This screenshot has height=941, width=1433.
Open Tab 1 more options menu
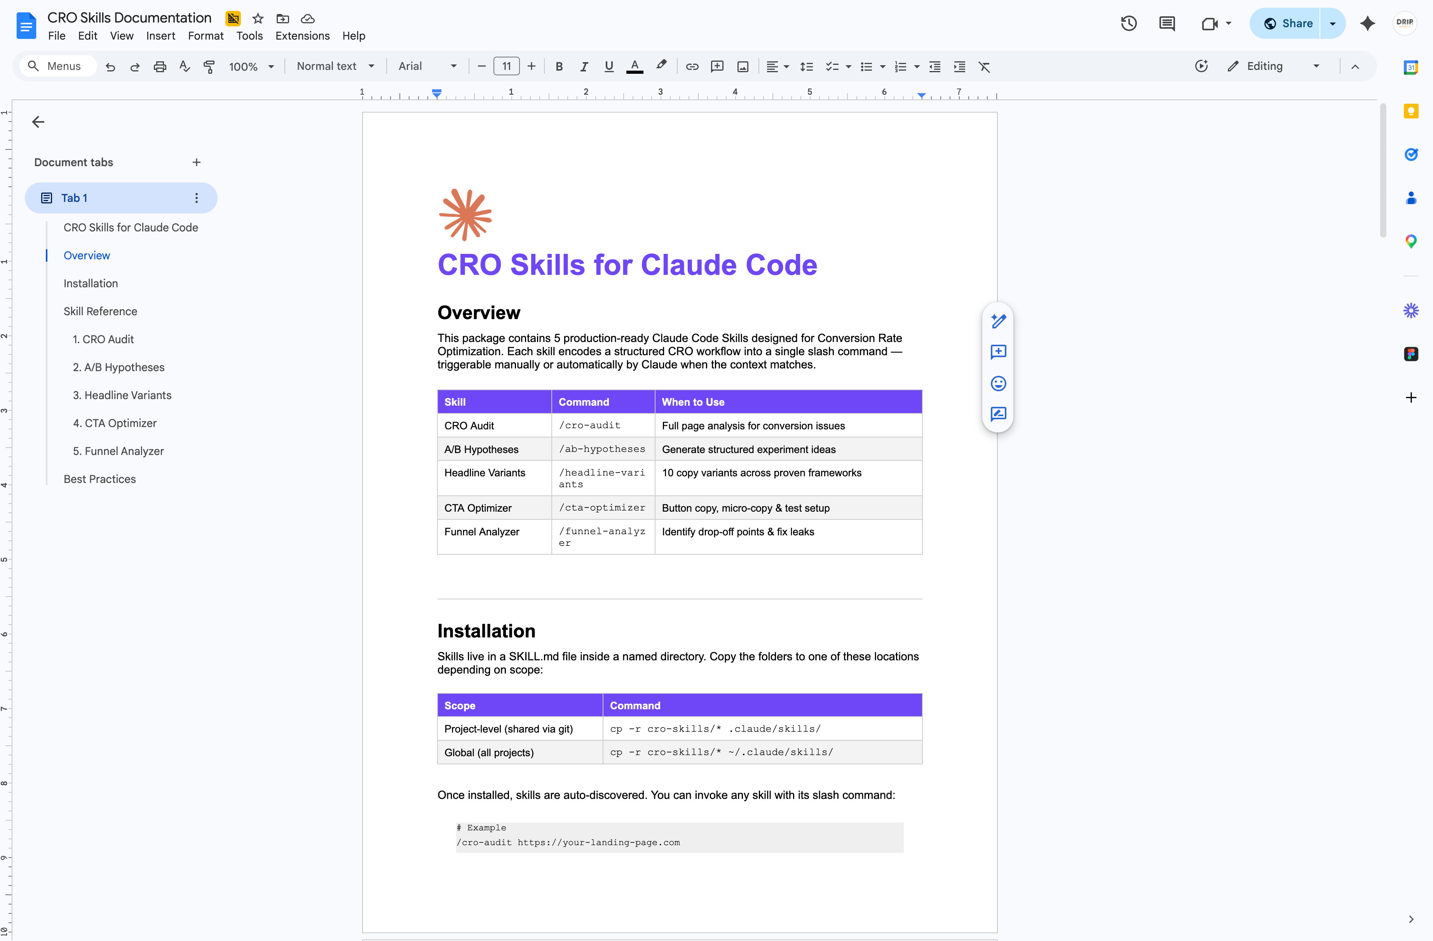click(x=196, y=198)
